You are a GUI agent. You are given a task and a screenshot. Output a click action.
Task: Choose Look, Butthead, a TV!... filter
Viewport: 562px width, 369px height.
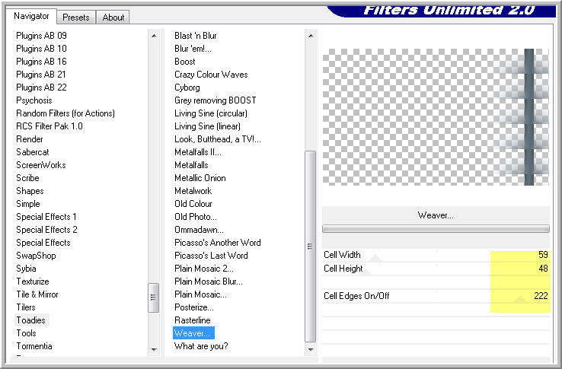[x=218, y=139]
